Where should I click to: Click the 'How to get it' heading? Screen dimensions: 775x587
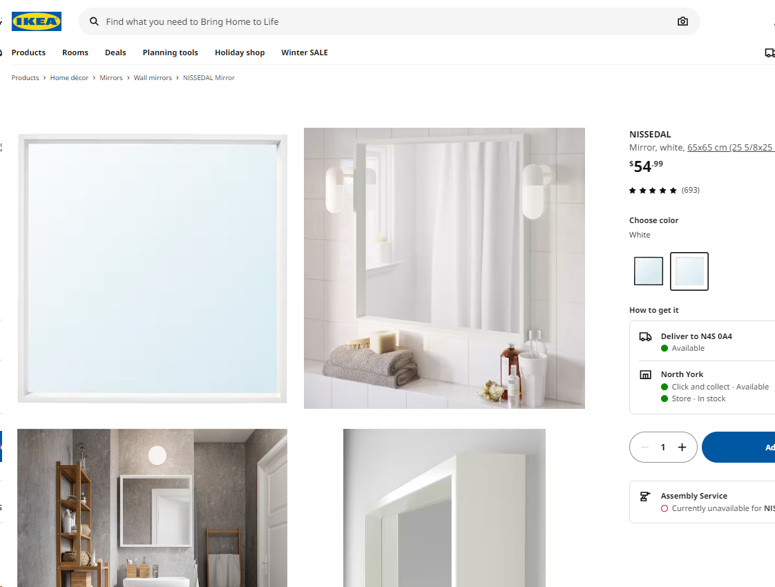(653, 310)
